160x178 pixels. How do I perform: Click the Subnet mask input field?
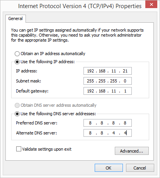107,81
